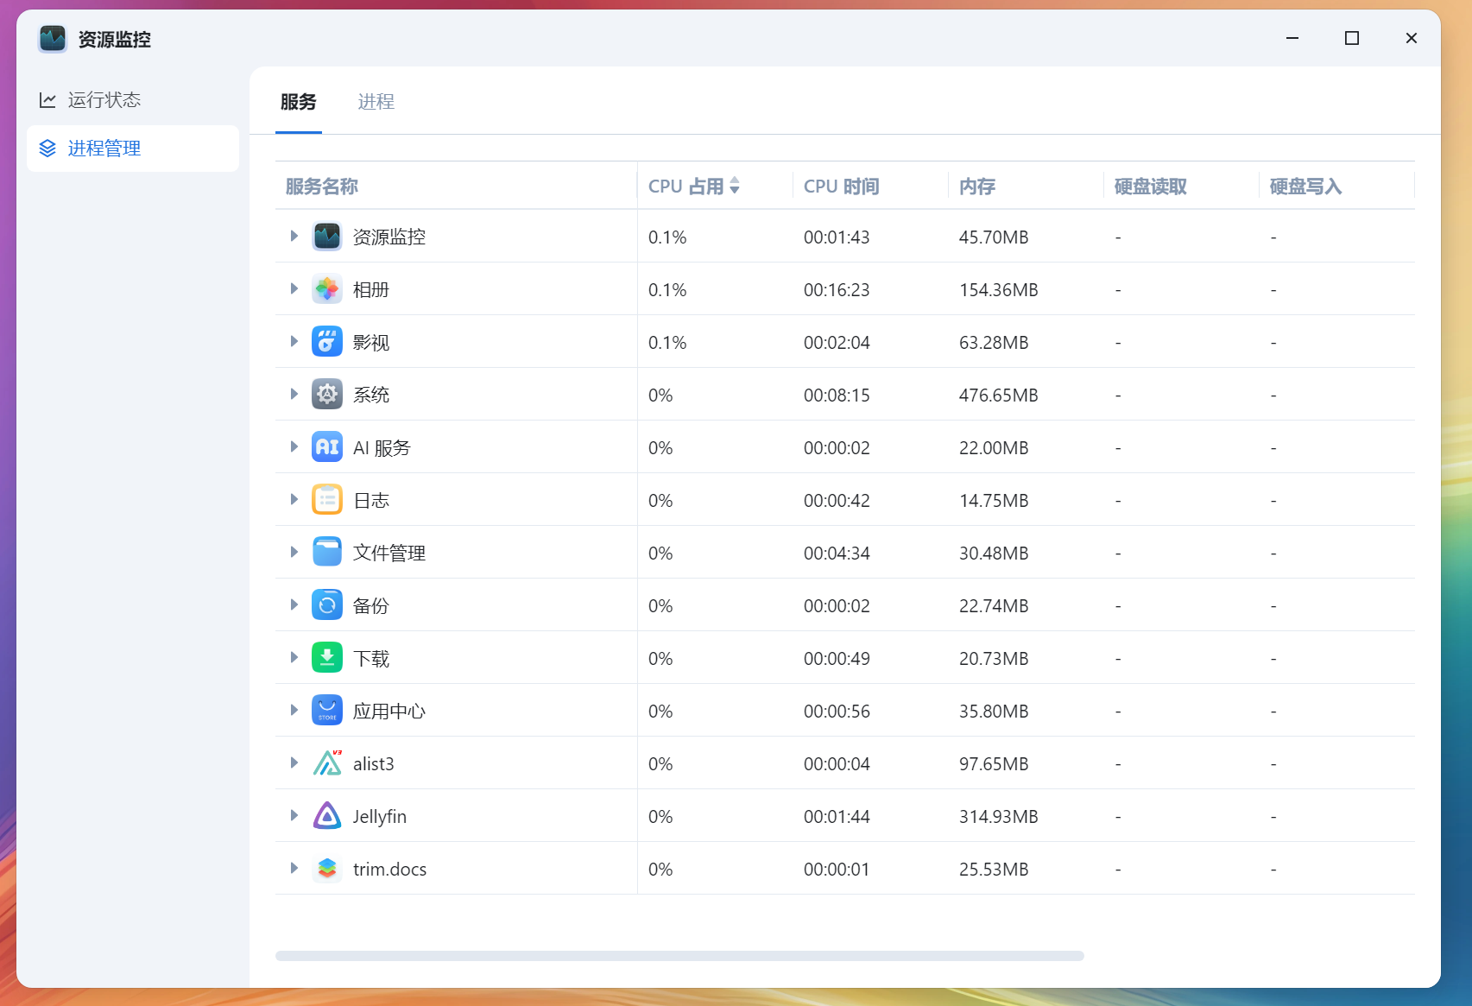Click the 00:16:23 CPU time cell
The image size is (1472, 1006).
pos(837,290)
